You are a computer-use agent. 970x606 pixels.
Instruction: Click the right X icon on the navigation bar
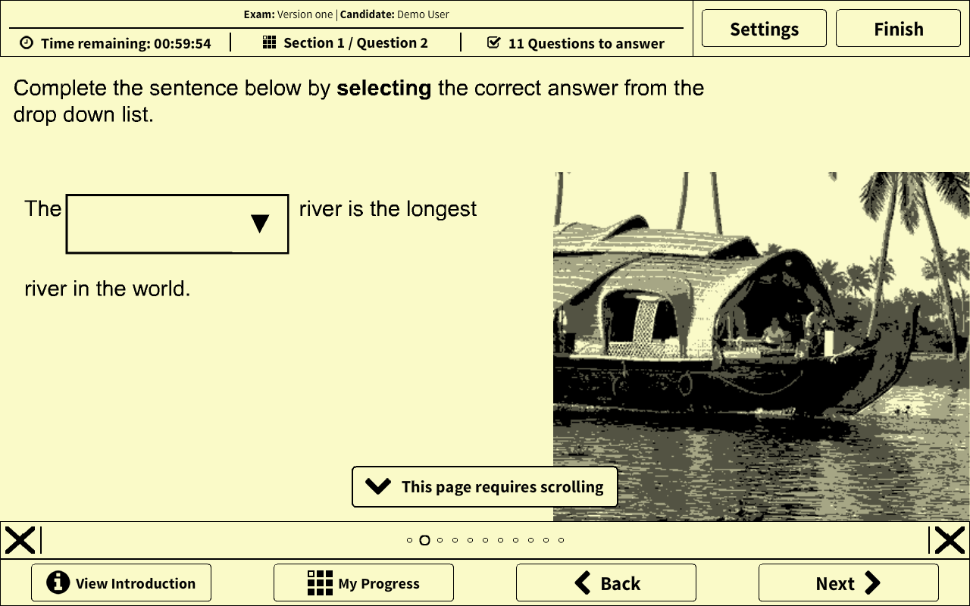point(950,540)
